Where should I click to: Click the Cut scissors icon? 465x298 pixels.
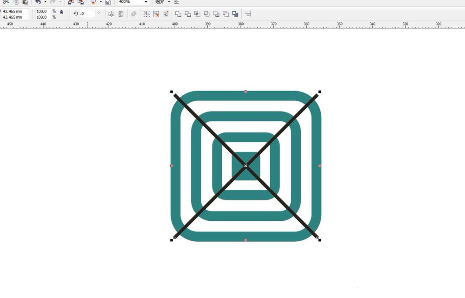[6, 2]
